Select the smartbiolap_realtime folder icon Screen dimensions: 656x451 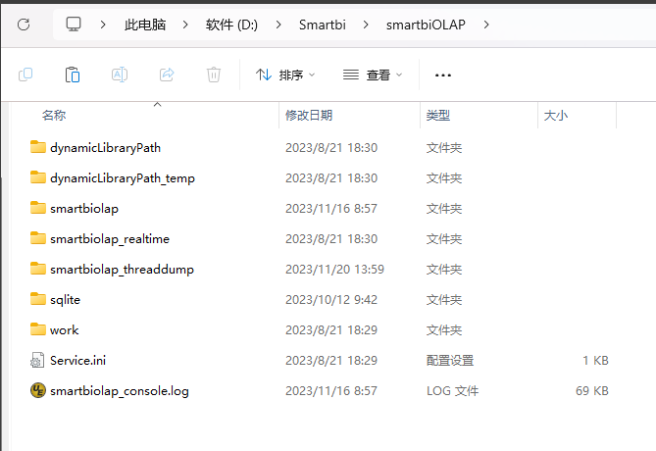(x=38, y=238)
